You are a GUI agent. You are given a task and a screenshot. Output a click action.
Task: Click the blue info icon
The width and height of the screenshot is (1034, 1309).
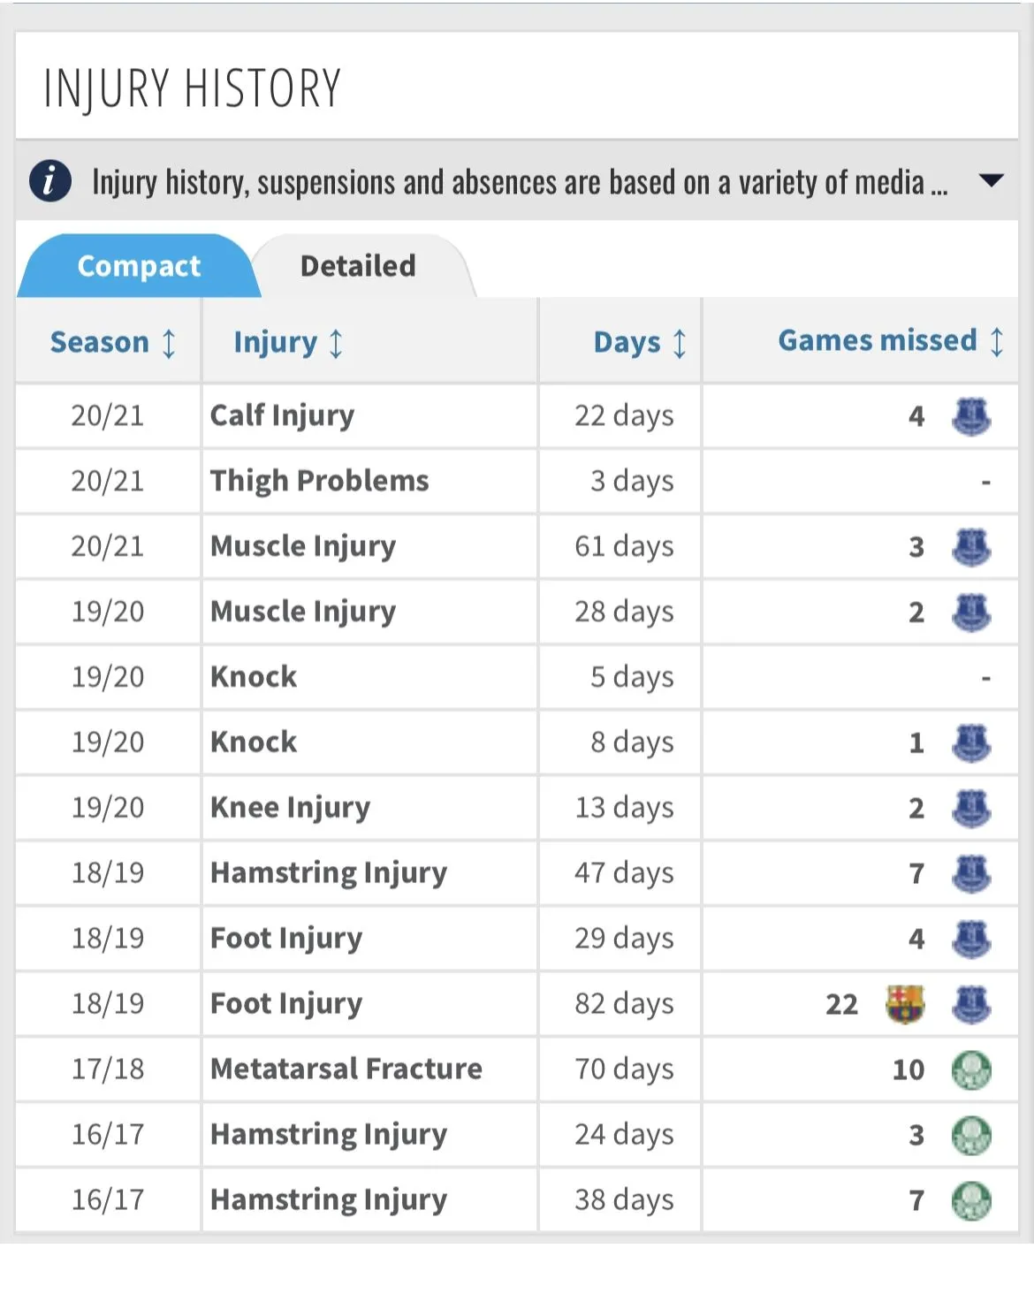(x=50, y=181)
